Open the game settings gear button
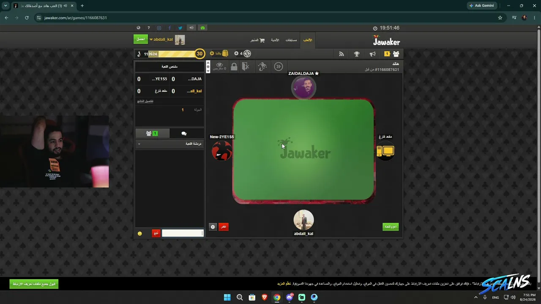541x304 pixels. pyautogui.click(x=213, y=227)
